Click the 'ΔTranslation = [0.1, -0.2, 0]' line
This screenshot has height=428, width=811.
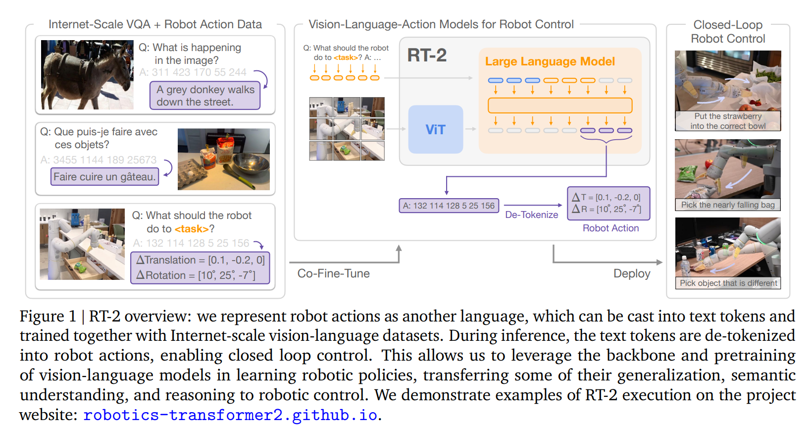pyautogui.click(x=201, y=260)
